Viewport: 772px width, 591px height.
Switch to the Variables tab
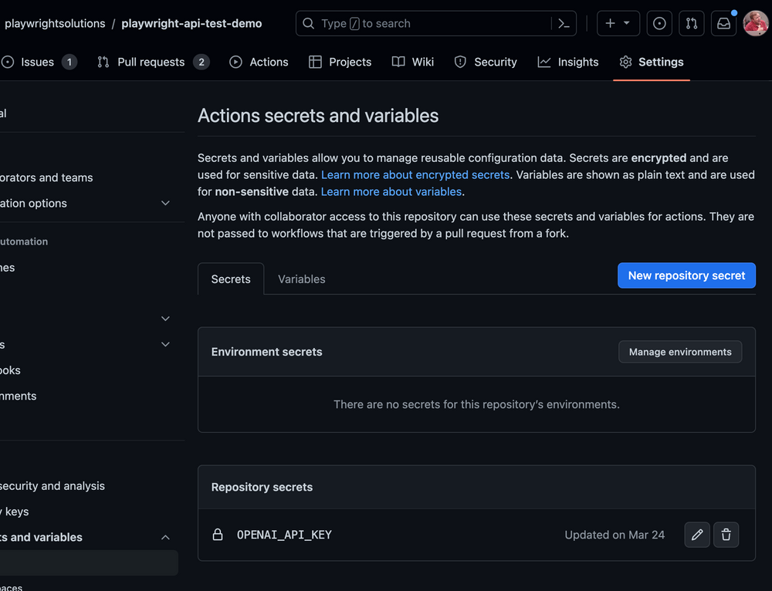click(x=301, y=279)
